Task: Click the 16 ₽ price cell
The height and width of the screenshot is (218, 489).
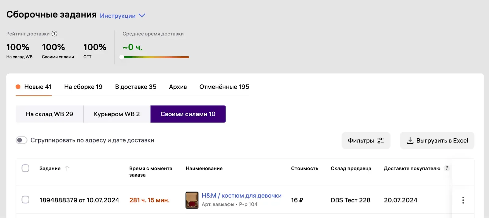Action: 297,200
